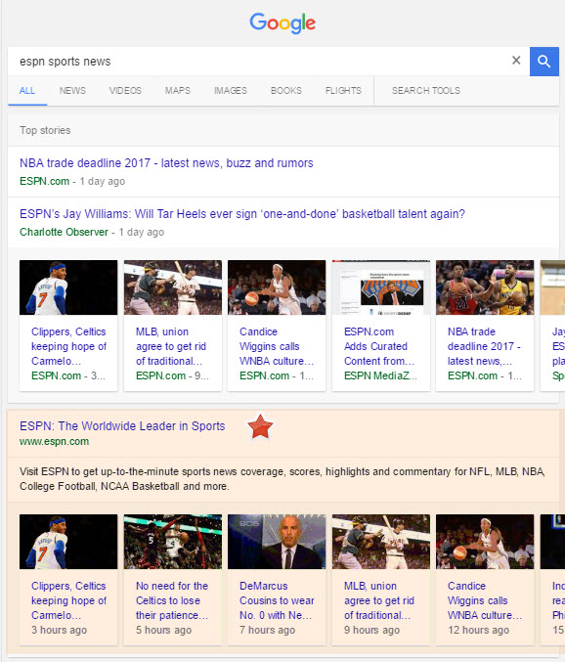The image size is (565, 662).
Task: Click the www.espn.com green URL
Action: 54,442
